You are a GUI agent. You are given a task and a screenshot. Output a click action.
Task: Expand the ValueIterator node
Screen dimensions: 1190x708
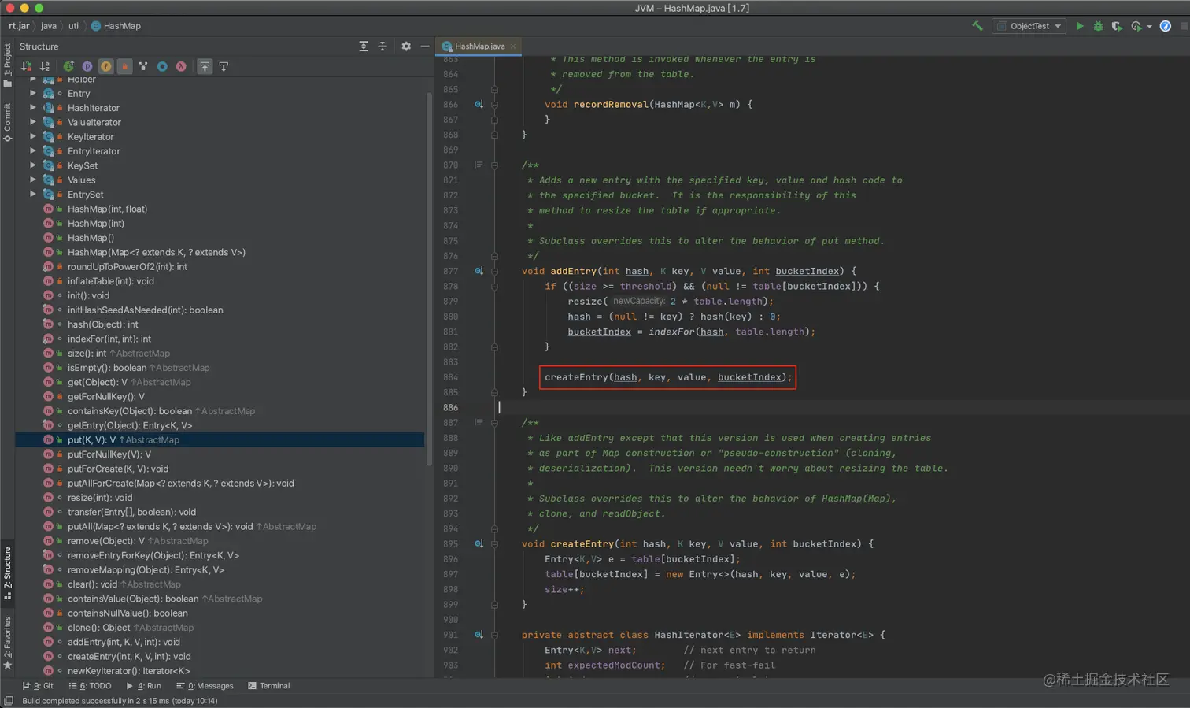coord(33,122)
